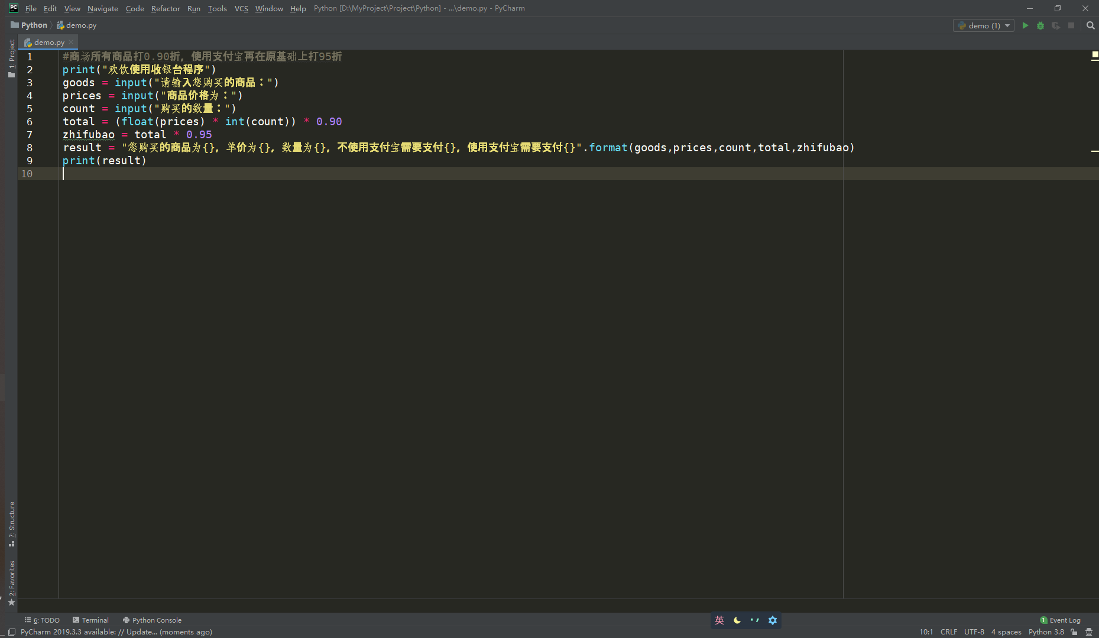Viewport: 1099px width, 638px height.
Task: Open the Refactor menu
Action: (x=166, y=8)
